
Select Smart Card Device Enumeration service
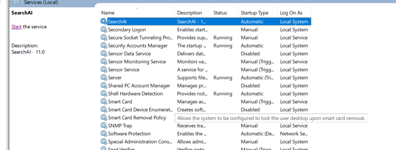coord(140,110)
